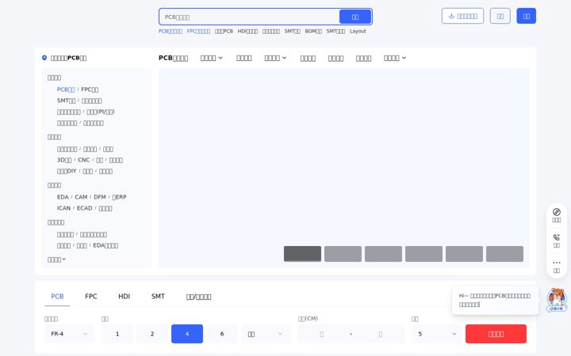Screen dimensions: 571x356
Task: Open the SMT link in the sidebar
Action: [x=67, y=100]
